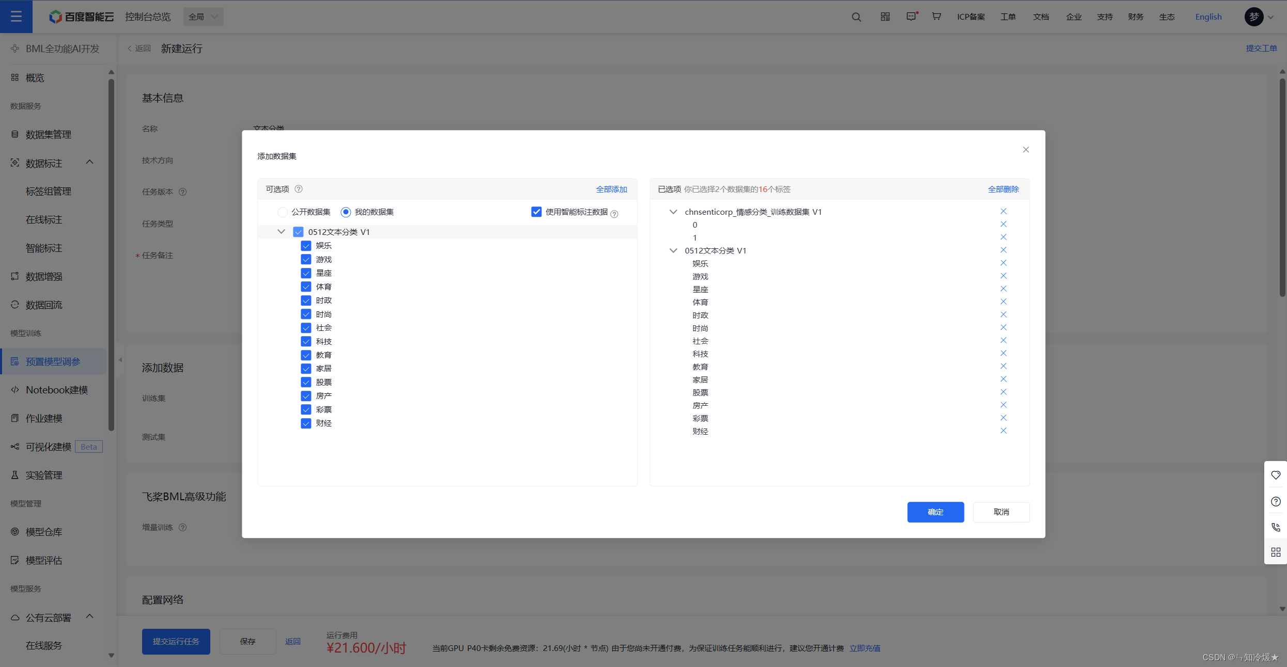Viewport: 1287px width, 667px height.
Task: Uncheck the 教育 label checkbox
Action: click(x=306, y=355)
